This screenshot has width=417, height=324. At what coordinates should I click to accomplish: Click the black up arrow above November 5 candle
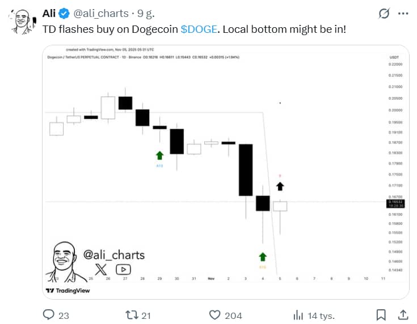(x=280, y=185)
